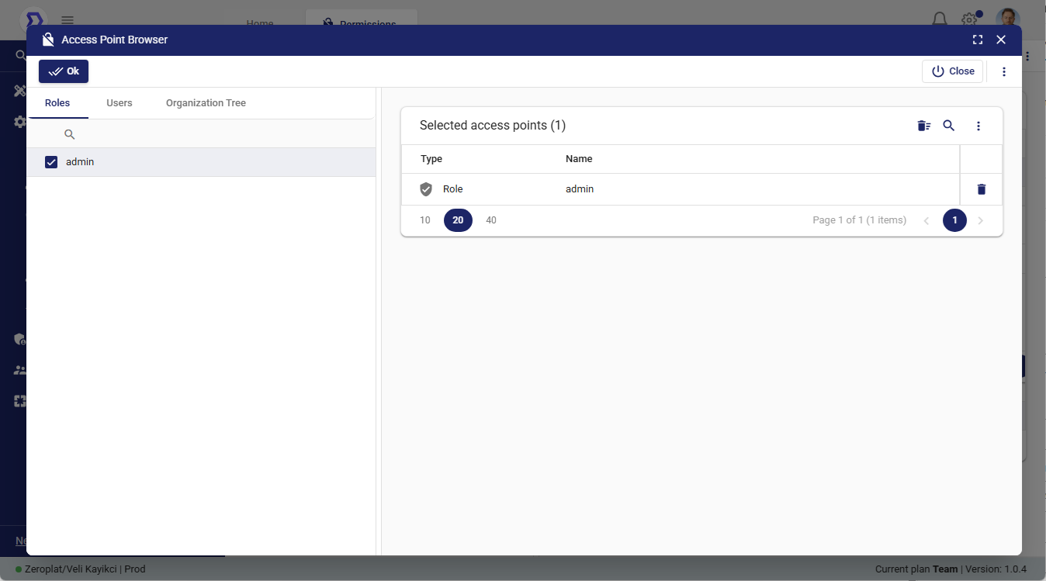Click the Role shield icon in row

pyautogui.click(x=426, y=189)
